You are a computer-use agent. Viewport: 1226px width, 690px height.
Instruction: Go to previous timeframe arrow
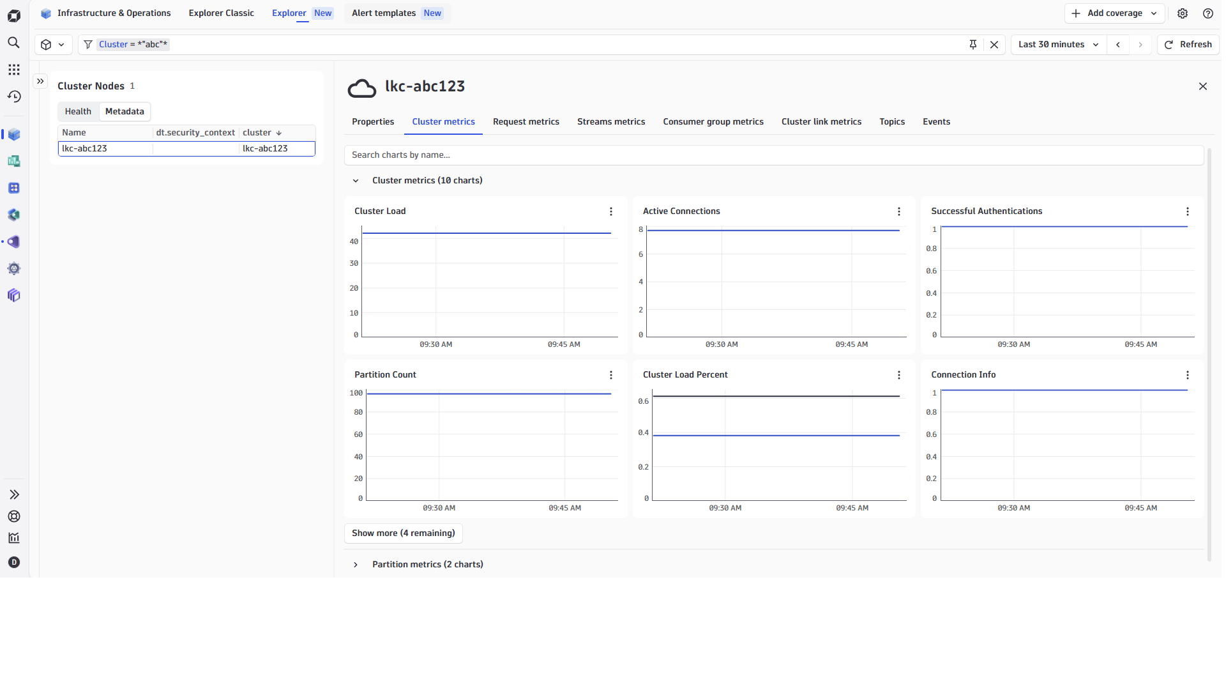[x=1118, y=45]
